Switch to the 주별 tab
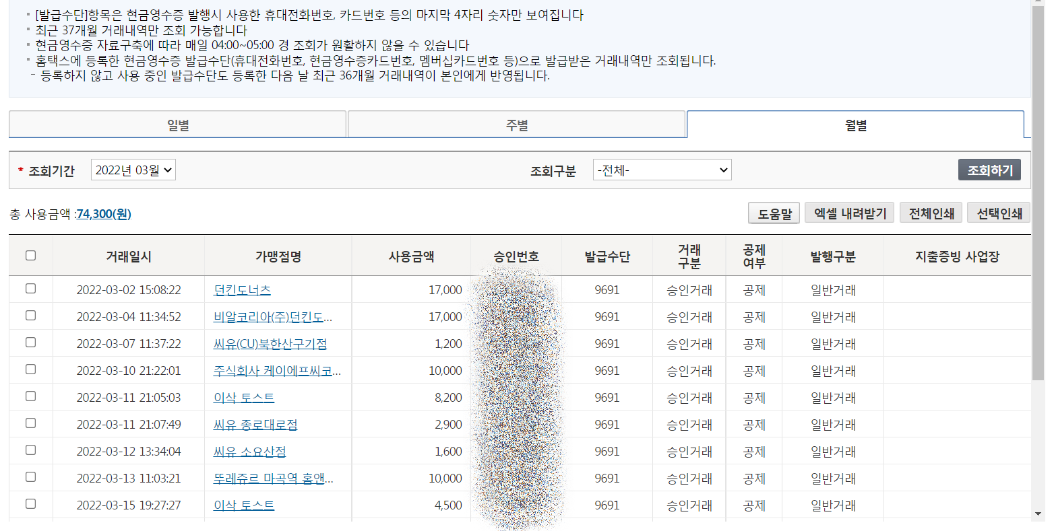The image size is (1054, 531). [x=517, y=125]
